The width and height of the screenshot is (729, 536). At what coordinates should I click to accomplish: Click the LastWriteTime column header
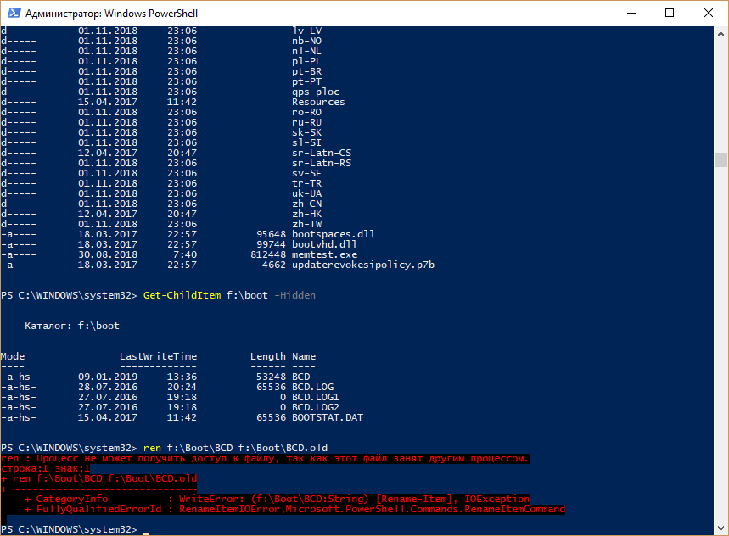tap(158, 356)
